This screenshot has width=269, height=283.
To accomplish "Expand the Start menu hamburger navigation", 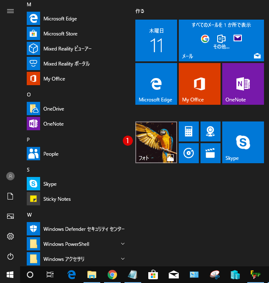I will point(10,11).
